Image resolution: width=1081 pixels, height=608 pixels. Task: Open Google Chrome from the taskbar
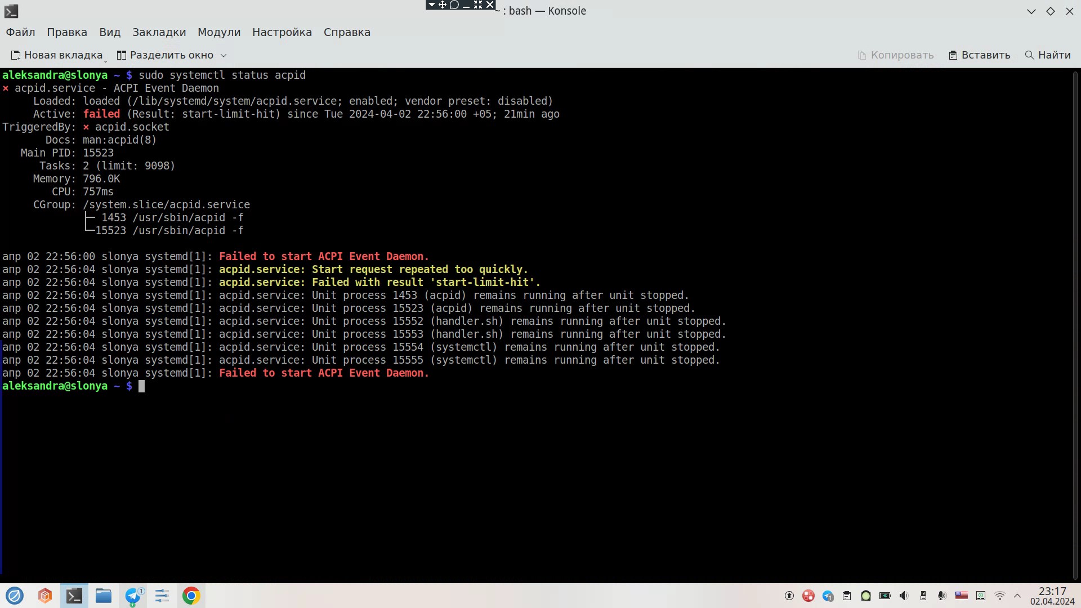191,596
